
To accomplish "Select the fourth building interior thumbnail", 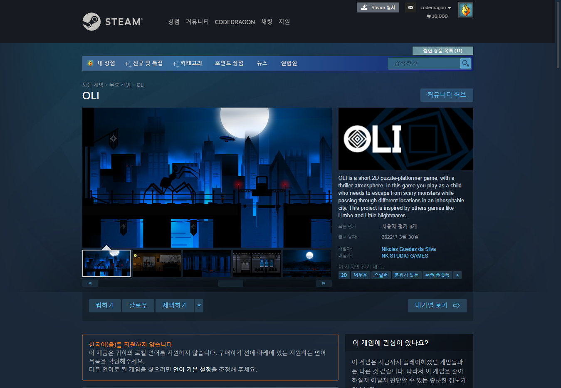I will (257, 263).
